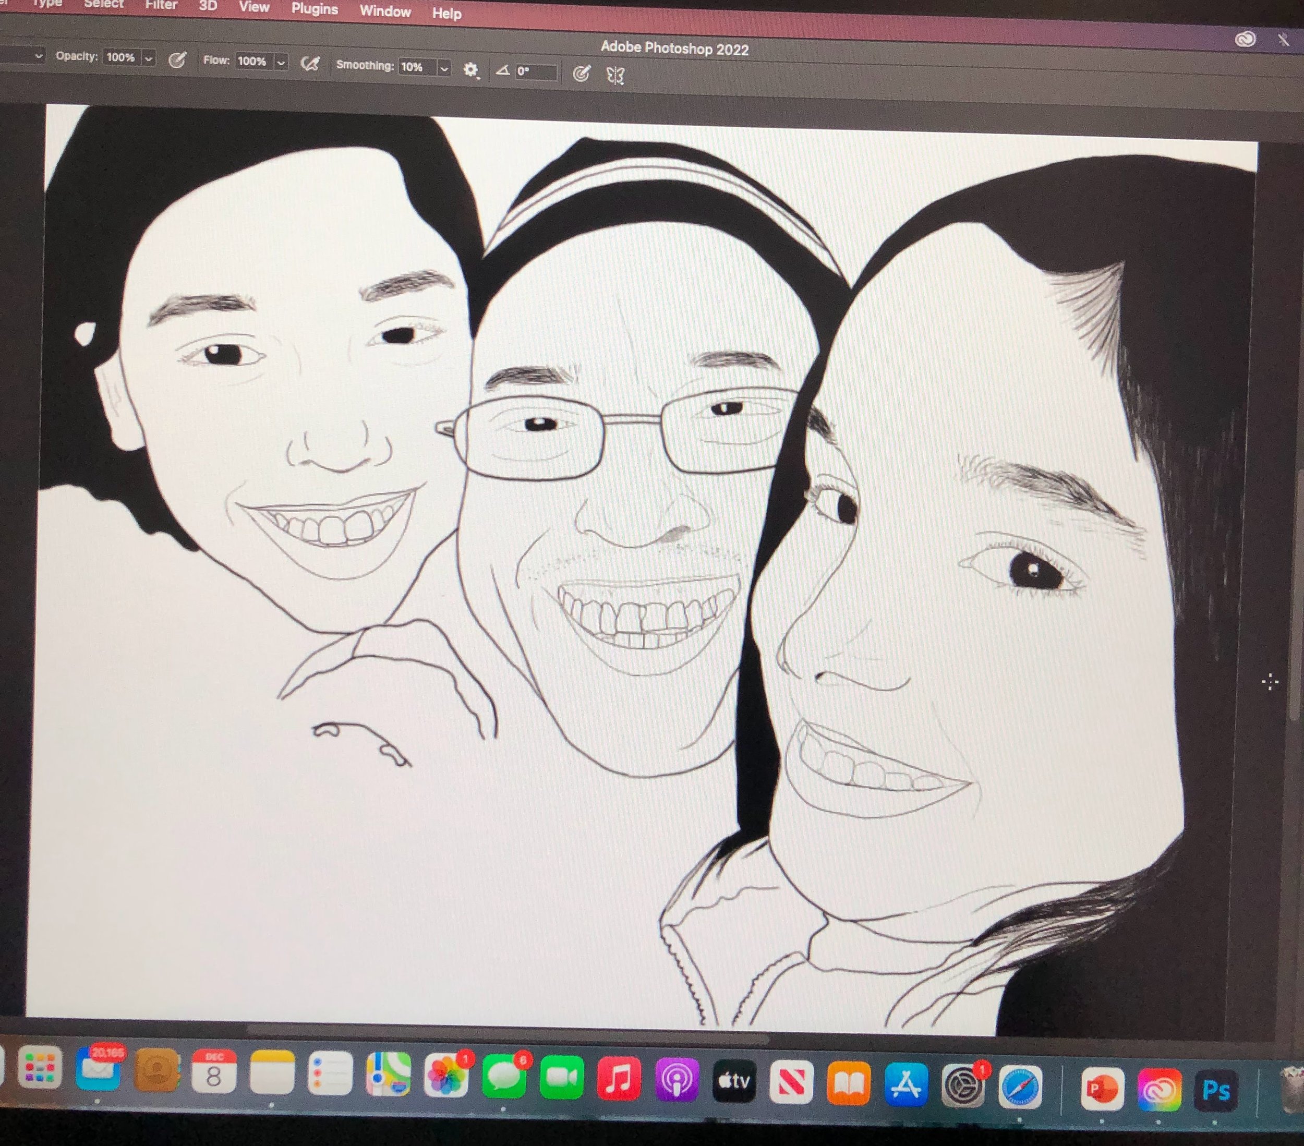The width and height of the screenshot is (1304, 1146).
Task: Click the Creative Cloud menu bar icon
Action: point(1245,40)
